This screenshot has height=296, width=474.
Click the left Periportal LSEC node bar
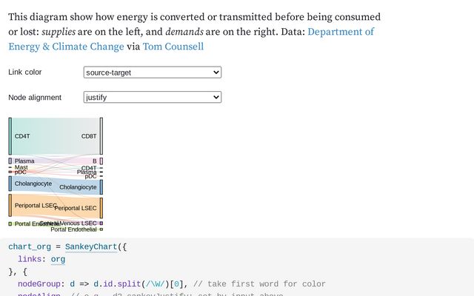[10, 205]
